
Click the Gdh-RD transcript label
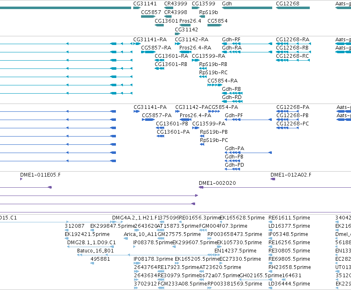(232, 97)
